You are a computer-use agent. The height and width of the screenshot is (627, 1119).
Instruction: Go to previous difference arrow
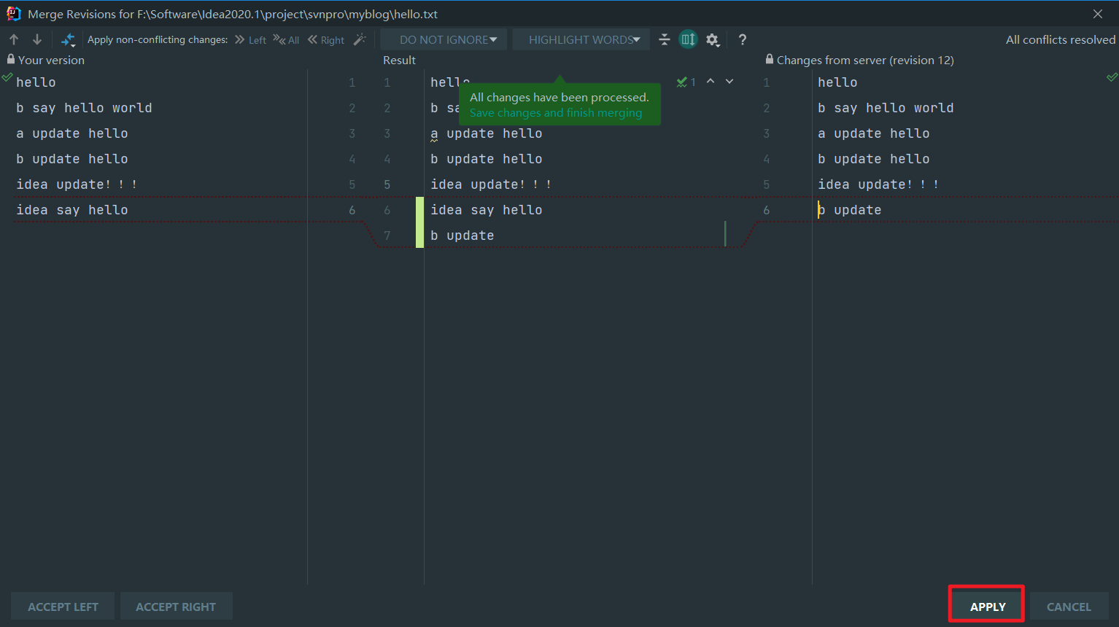click(14, 39)
